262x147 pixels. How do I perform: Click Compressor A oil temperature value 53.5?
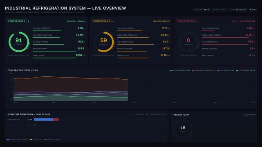click(81, 42)
